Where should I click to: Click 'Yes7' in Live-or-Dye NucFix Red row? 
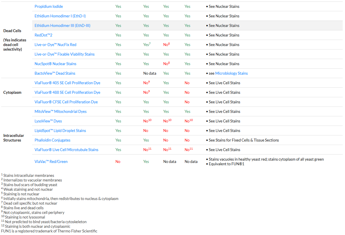(x=147, y=45)
